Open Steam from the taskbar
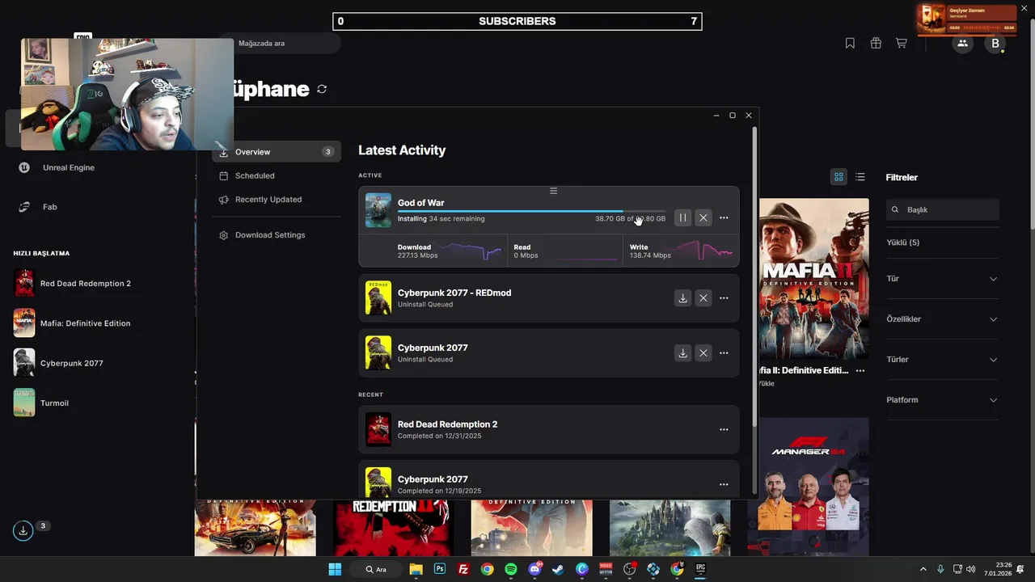Viewport: 1035px width, 582px height. click(558, 569)
